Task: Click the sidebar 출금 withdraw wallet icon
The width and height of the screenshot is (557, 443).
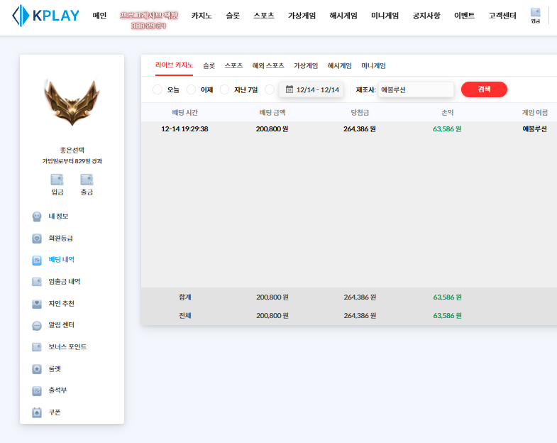Action: 87,180
